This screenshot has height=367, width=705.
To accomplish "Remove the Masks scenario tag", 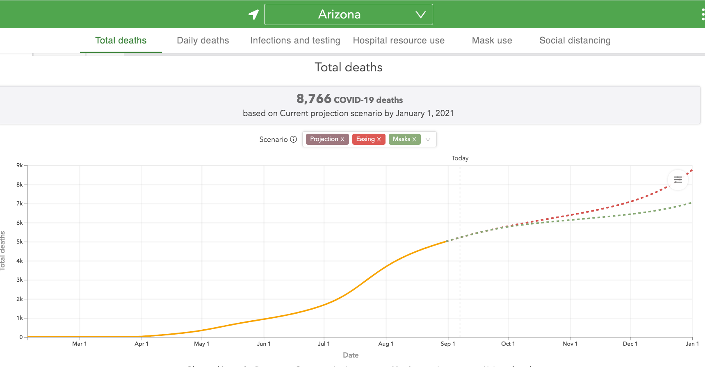I will (414, 139).
